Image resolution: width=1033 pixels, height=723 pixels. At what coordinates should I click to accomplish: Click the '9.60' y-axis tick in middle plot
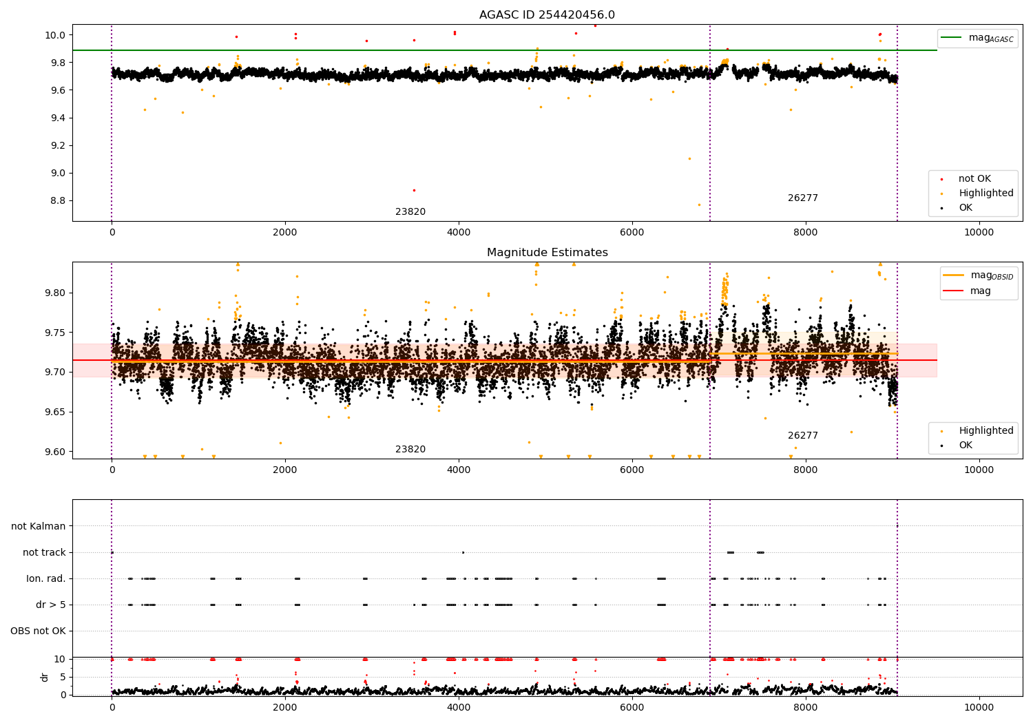click(54, 452)
